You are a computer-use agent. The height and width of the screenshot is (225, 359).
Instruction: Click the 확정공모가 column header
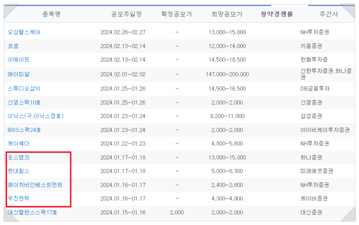click(176, 14)
